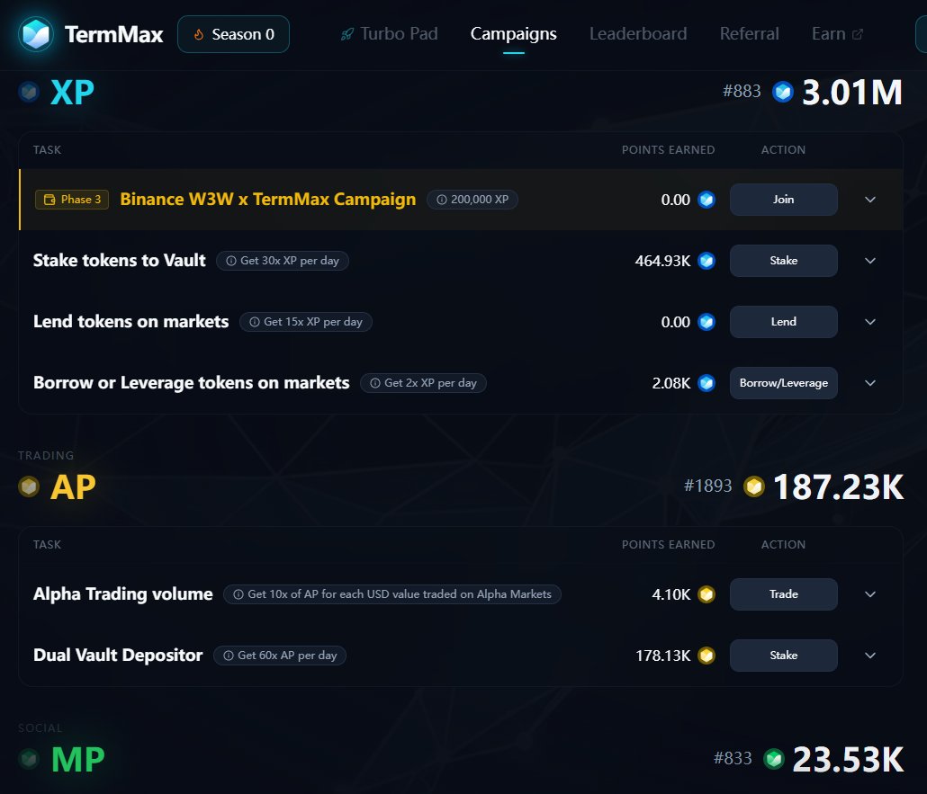Click info icon in Get 15x XP badge

point(254,322)
